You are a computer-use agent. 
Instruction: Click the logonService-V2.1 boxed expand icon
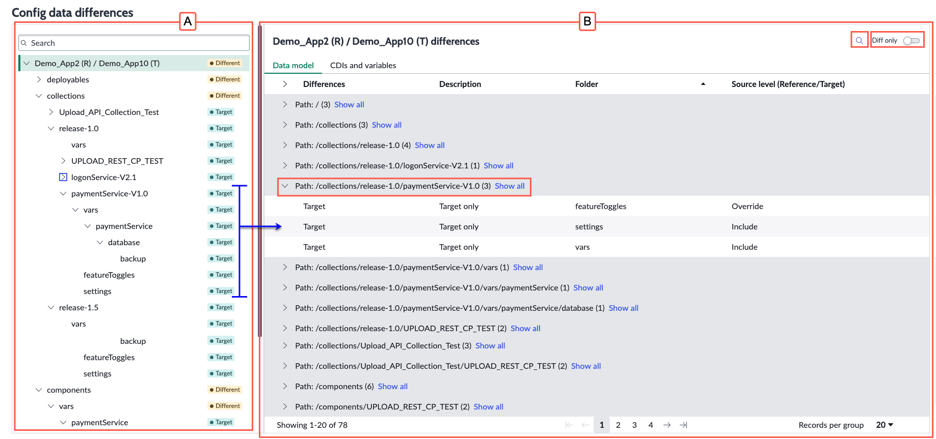click(x=63, y=177)
